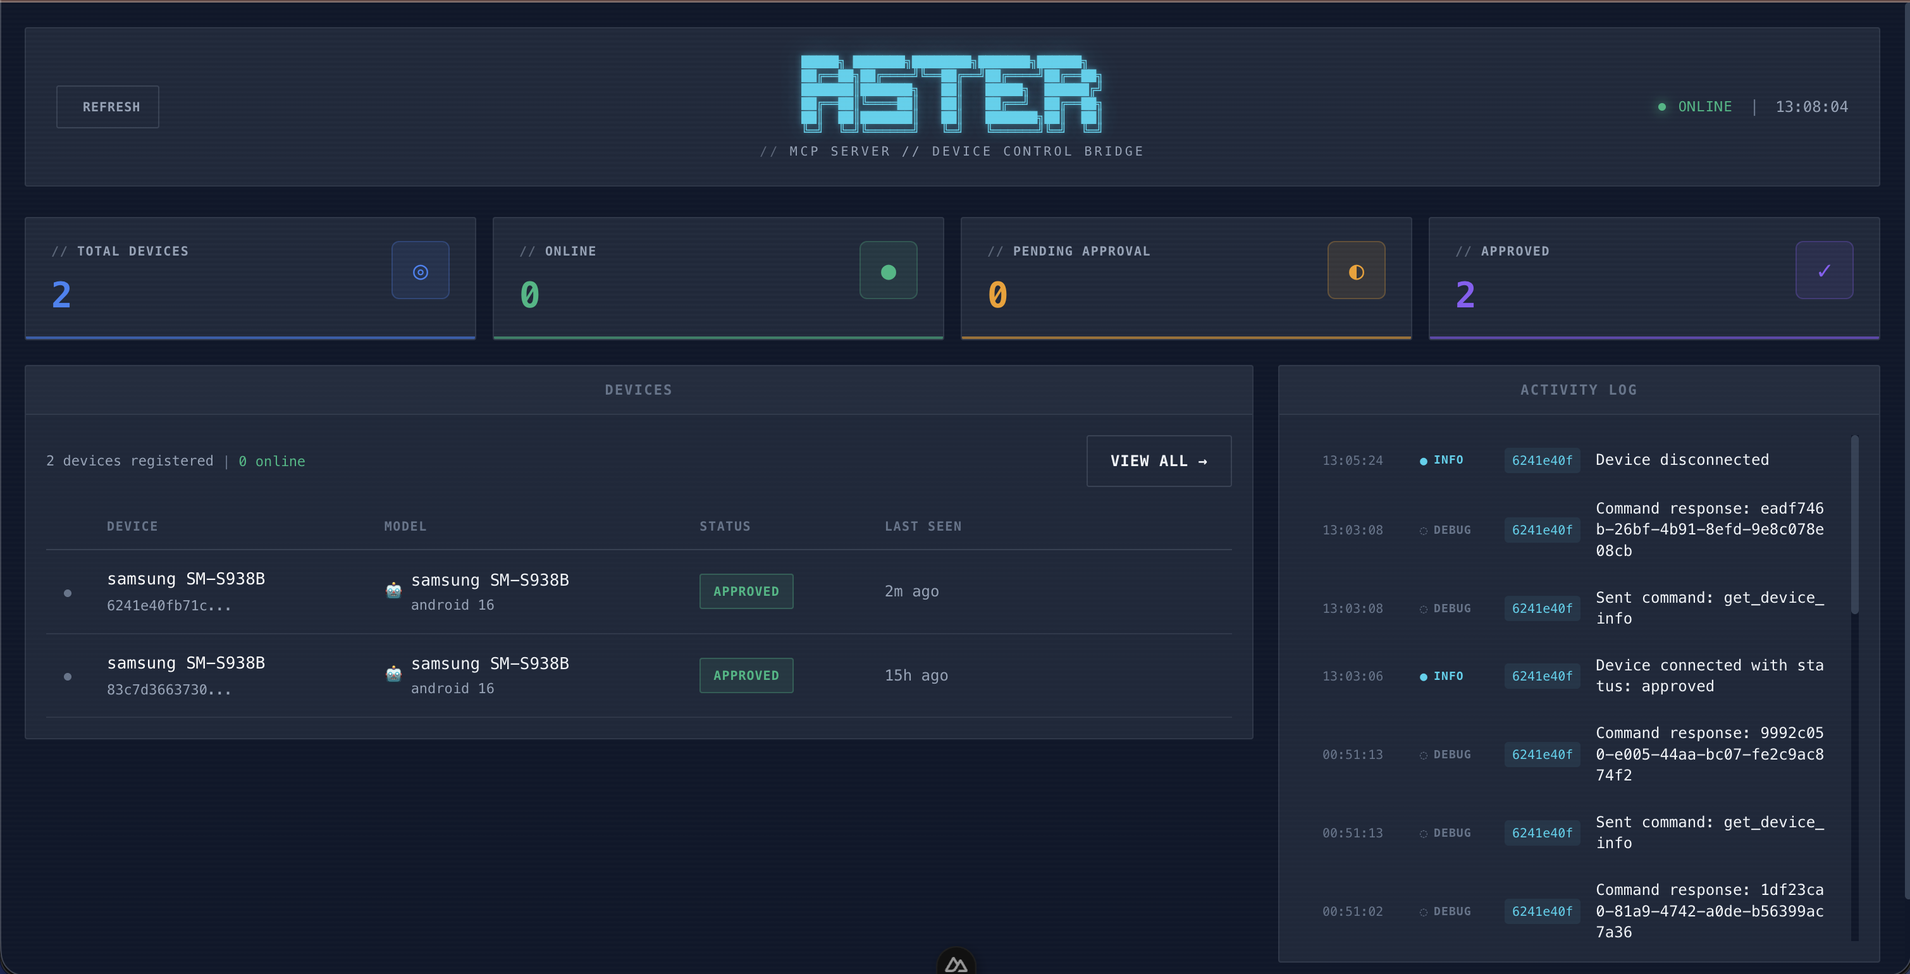Select the ACTIVITY LOG panel header
This screenshot has height=974, width=1910.
pos(1579,390)
